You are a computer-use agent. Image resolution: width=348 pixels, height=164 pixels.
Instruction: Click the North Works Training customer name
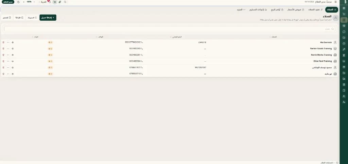[x=321, y=55]
